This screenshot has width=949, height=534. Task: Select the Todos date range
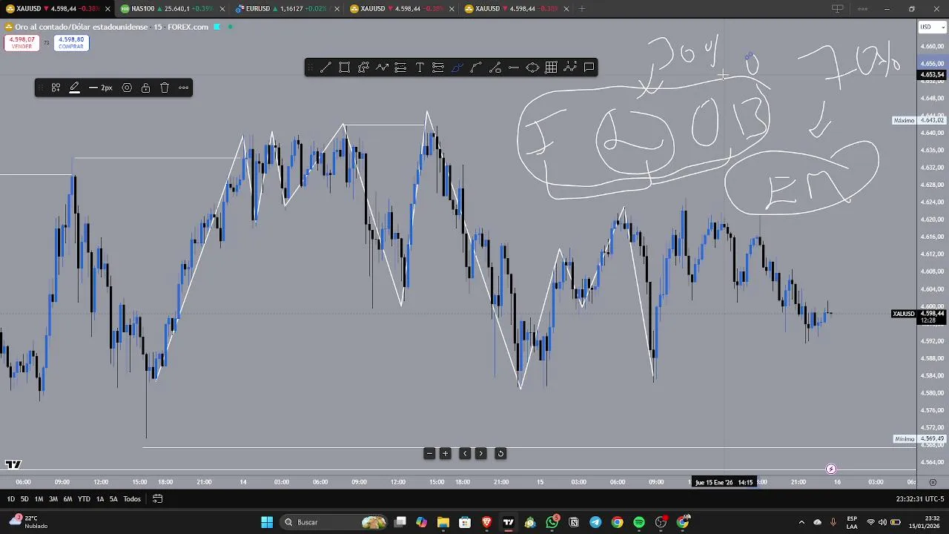click(x=132, y=499)
